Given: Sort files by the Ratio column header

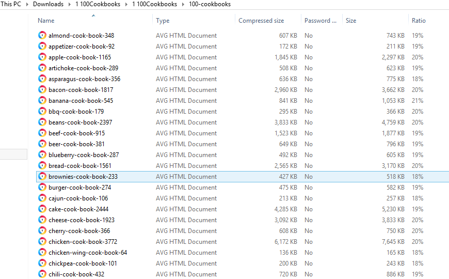Looking at the screenshot, I should click(419, 21).
